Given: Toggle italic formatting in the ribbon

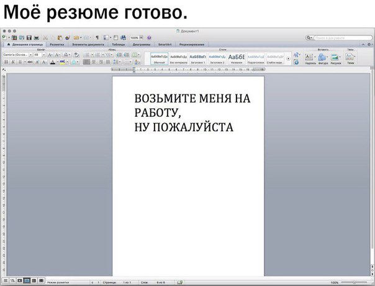Looking at the screenshot, I should coord(12,62).
